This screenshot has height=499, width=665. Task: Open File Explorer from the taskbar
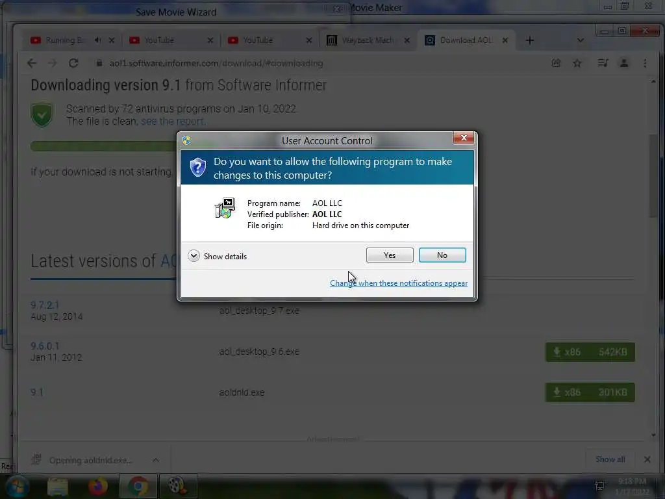coord(58,486)
